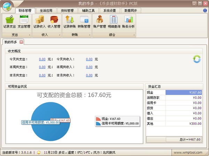Maximize the 我的币多 window
The image size is (209, 156).
point(200,3)
